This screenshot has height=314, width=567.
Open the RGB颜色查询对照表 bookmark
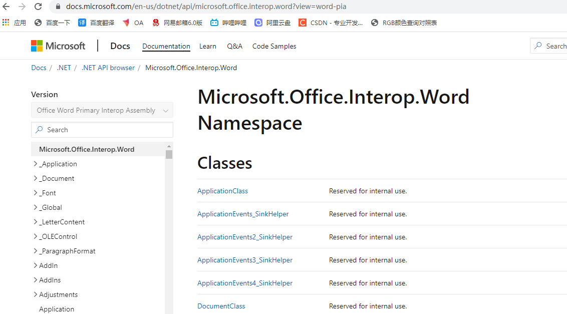pyautogui.click(x=404, y=23)
